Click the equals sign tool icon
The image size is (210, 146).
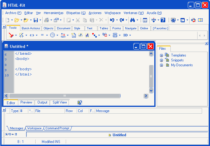coord(42,35)
